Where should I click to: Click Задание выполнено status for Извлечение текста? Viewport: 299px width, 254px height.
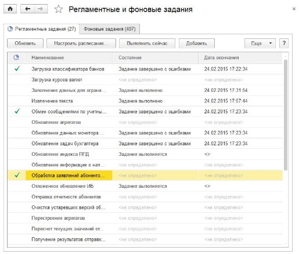coord(141,101)
